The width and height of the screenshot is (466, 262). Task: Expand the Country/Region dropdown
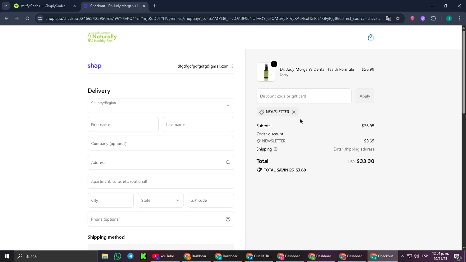[161, 106]
